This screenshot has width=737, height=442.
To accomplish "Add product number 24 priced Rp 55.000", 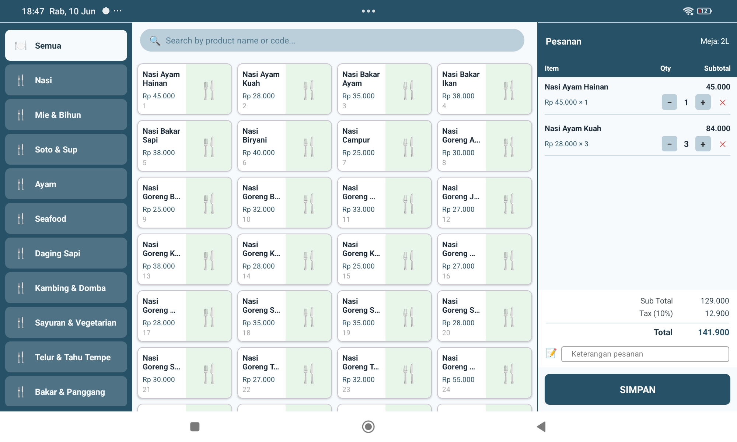I will (484, 373).
